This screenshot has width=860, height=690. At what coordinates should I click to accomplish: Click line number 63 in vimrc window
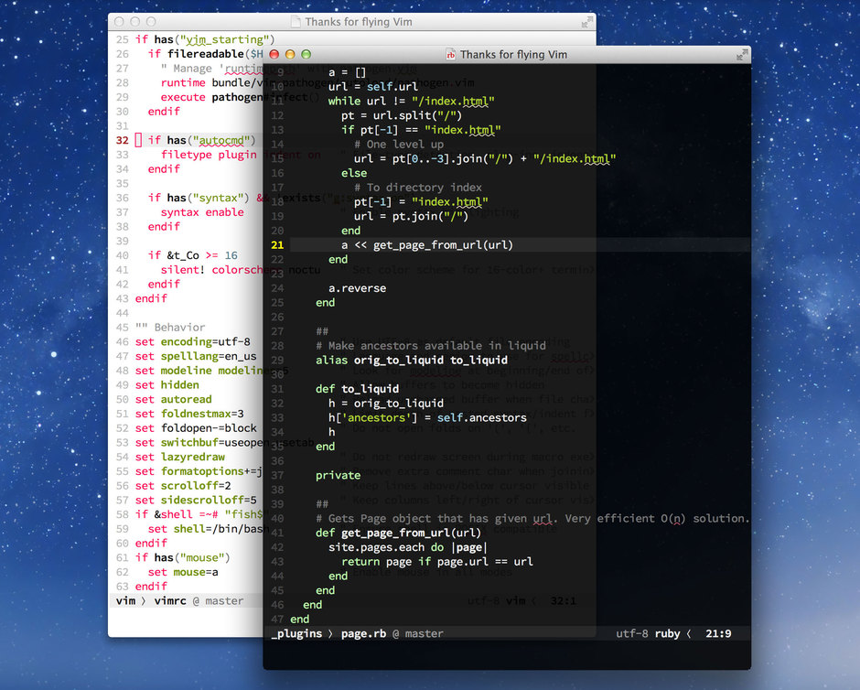click(x=122, y=587)
